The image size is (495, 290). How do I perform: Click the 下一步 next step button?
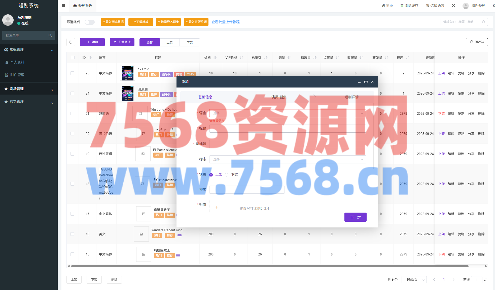coord(355,217)
